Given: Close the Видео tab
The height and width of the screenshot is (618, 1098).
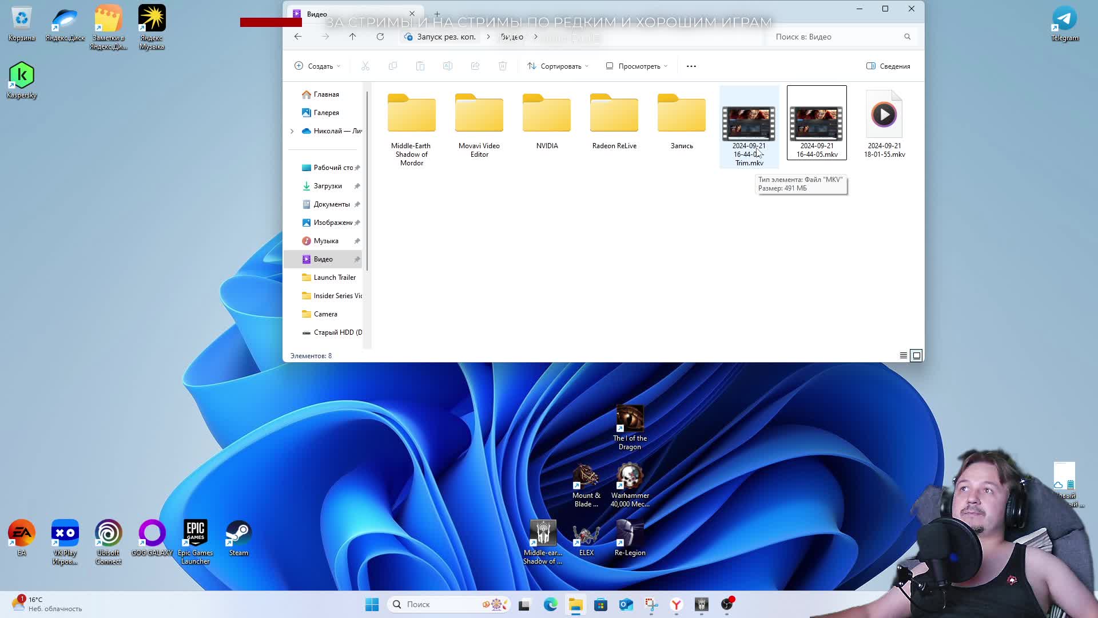Looking at the screenshot, I should coord(412,14).
